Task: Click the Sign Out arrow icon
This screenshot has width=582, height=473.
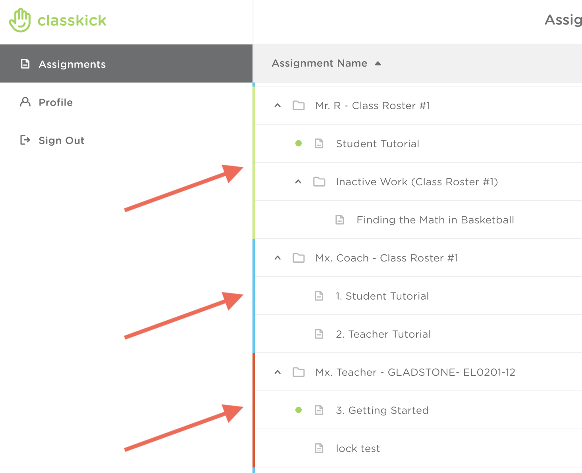Action: [x=25, y=140]
